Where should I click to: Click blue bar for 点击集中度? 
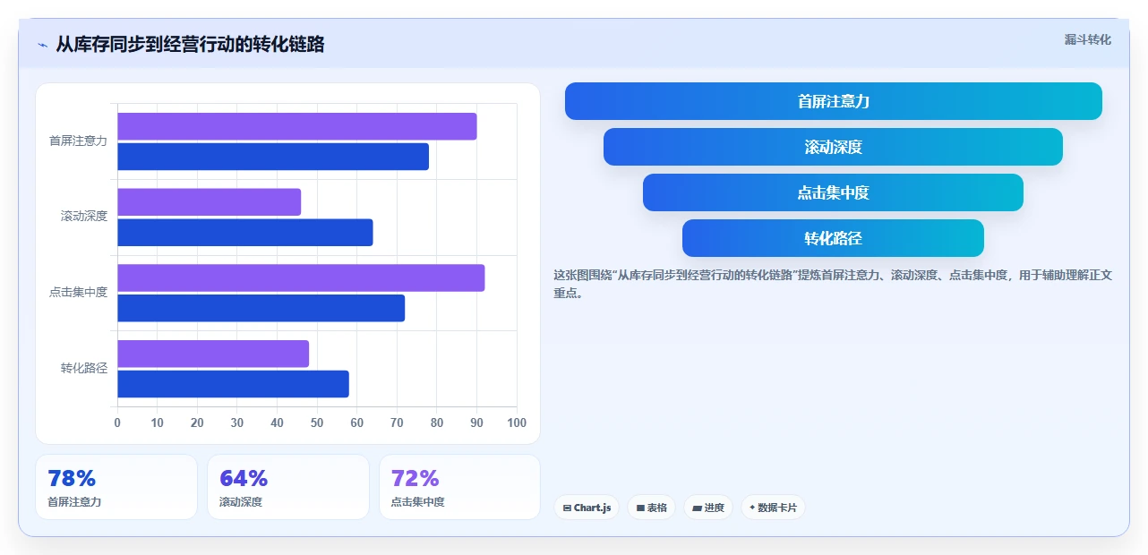tap(261, 308)
